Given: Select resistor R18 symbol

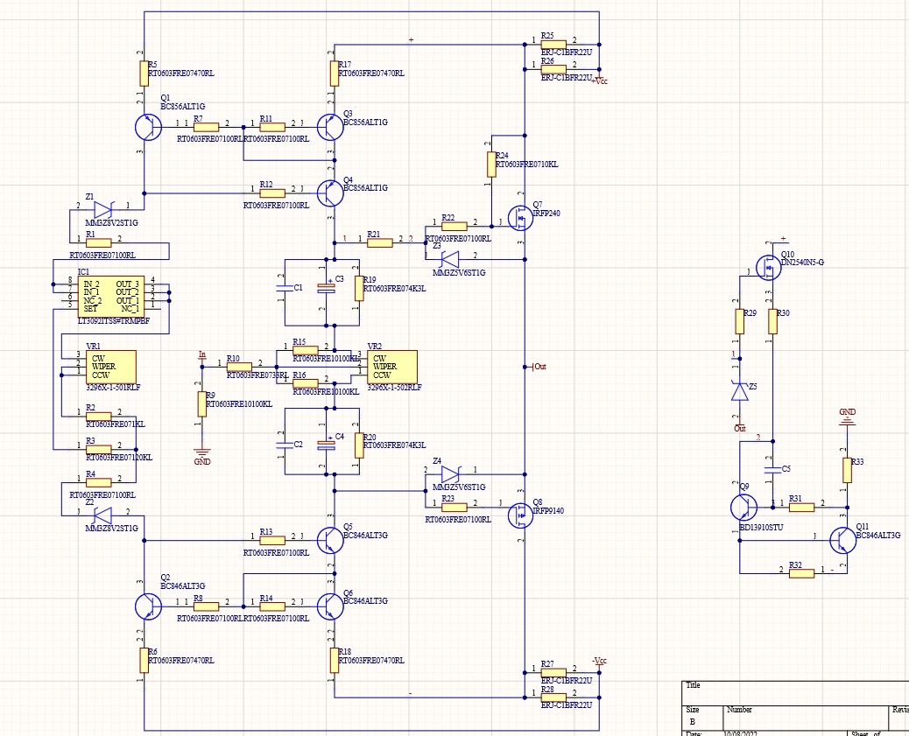Looking at the screenshot, I should (x=335, y=661).
